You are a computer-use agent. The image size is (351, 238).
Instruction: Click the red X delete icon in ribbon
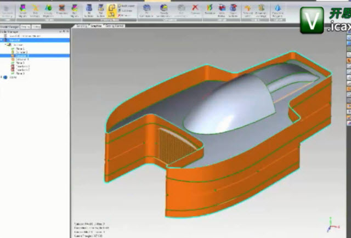195,8
